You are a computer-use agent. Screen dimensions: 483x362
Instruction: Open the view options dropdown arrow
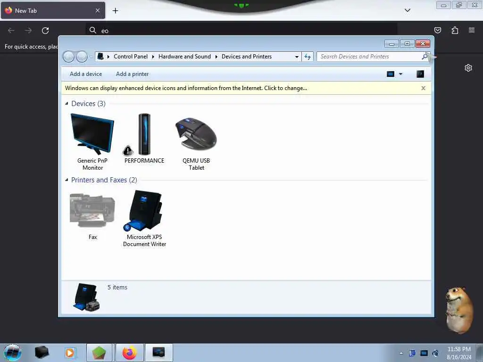[400, 74]
